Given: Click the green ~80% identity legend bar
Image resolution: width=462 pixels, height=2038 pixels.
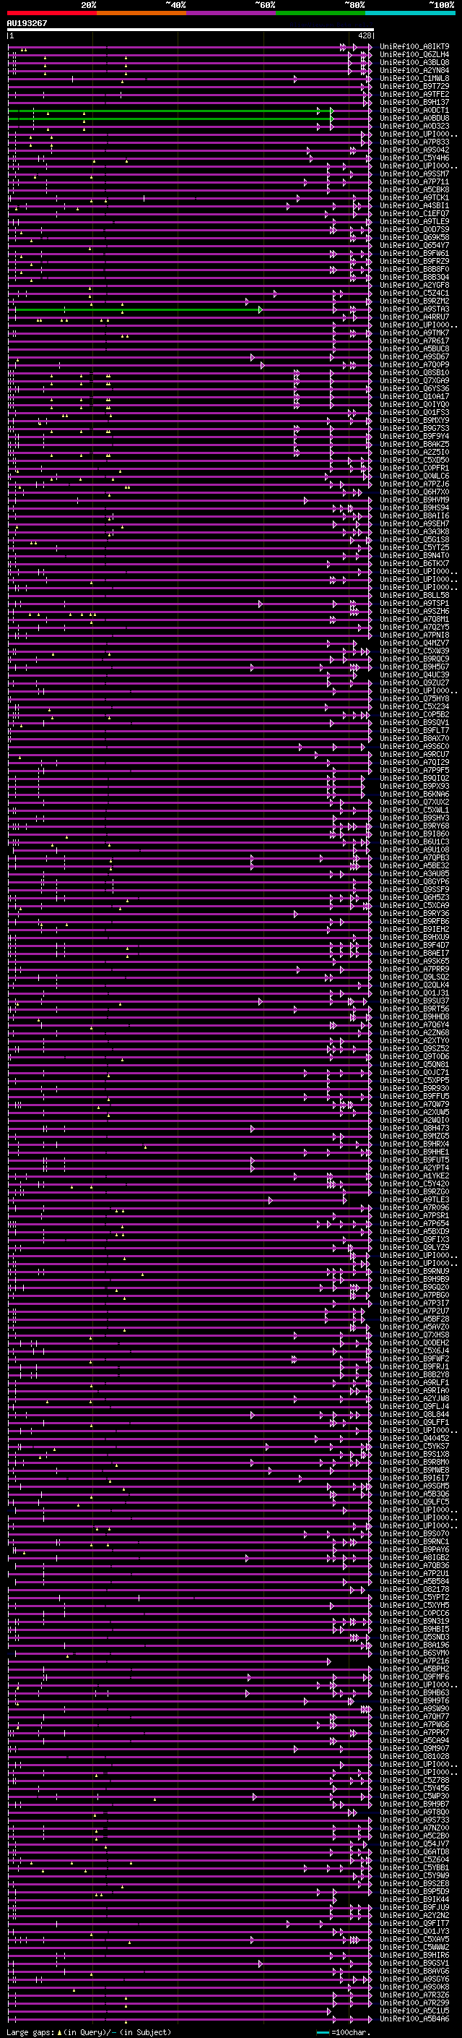Looking at the screenshot, I should click(x=321, y=13).
